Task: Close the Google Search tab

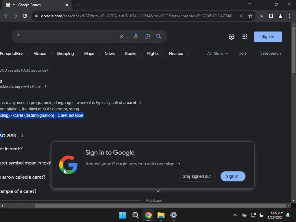Action: pyautogui.click(x=67, y=5)
